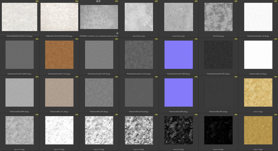Select the beige PlasterLime002_COL_6K thumbnail
Image resolution: width=278 pixels, height=151 pixels.
59,92
